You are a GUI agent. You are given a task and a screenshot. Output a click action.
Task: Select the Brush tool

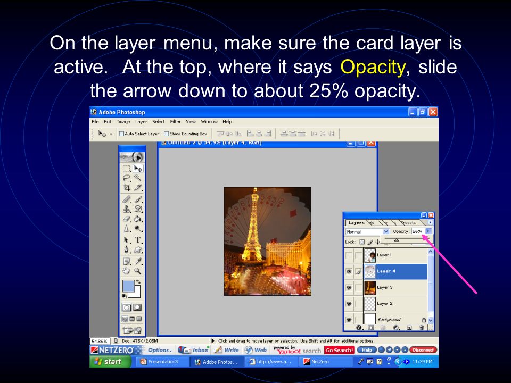pos(138,199)
